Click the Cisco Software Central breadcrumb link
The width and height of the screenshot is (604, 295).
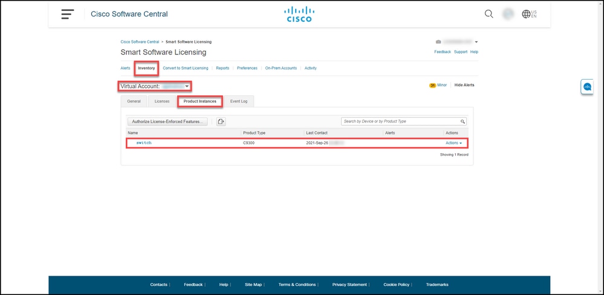[140, 42]
